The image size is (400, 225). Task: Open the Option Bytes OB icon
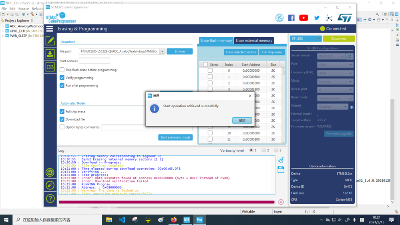click(50, 67)
